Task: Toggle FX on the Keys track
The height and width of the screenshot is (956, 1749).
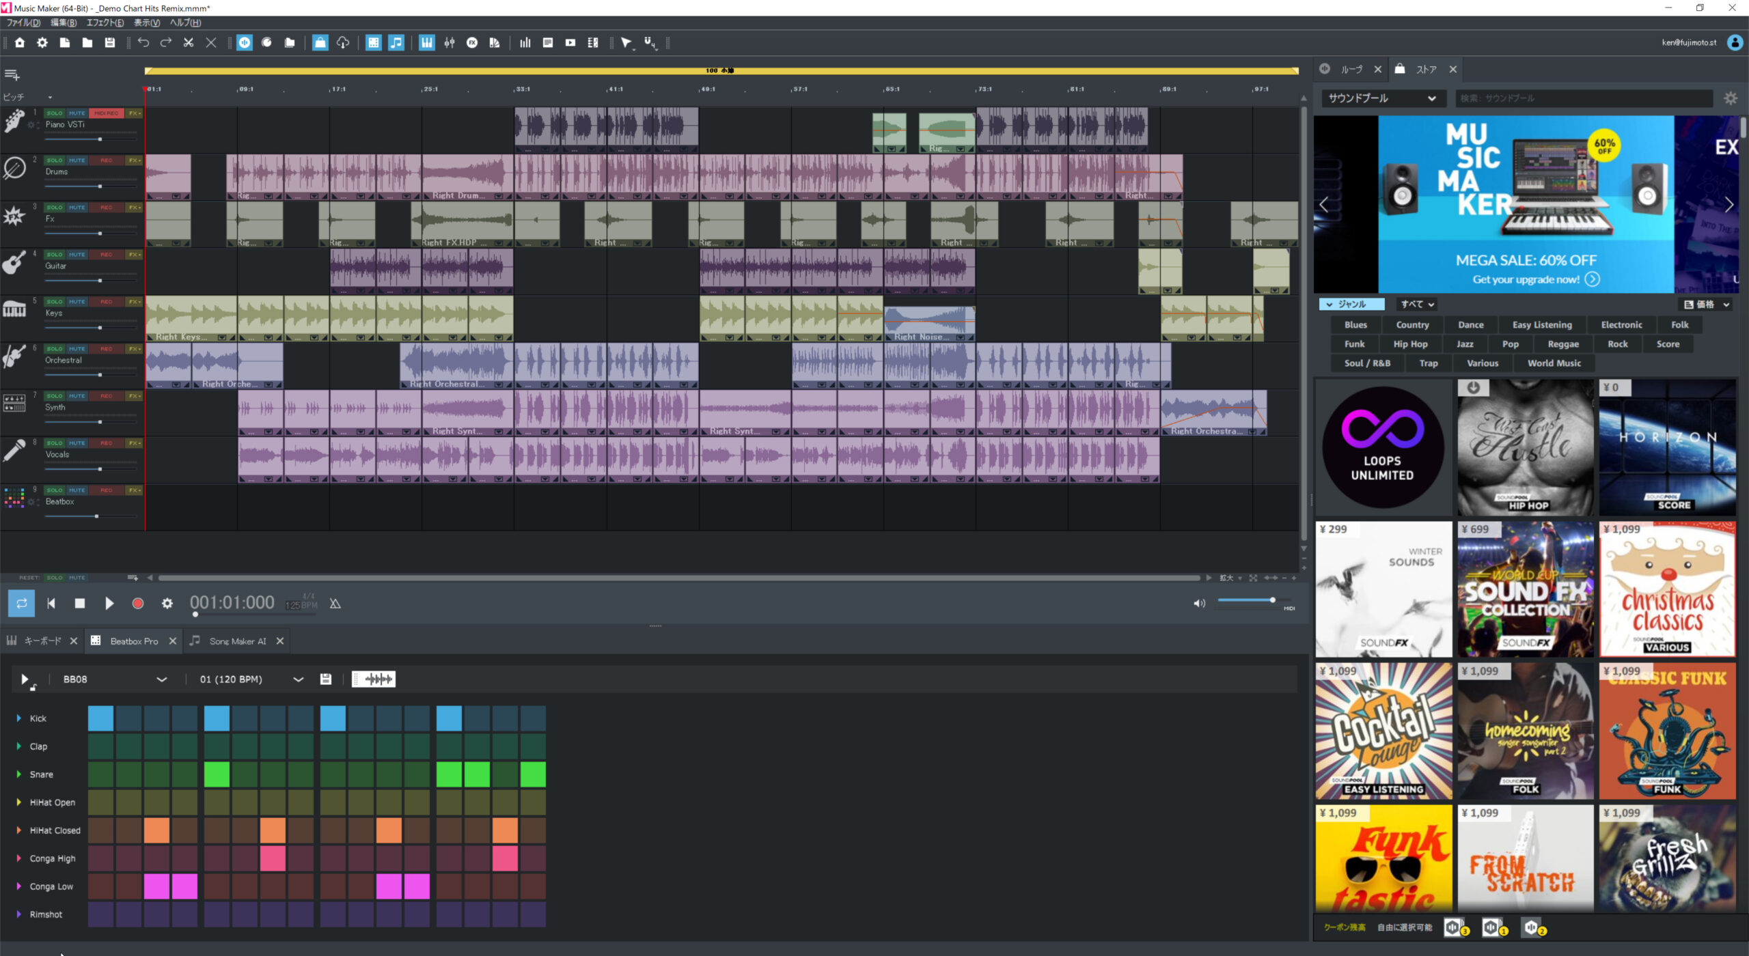Action: pos(134,302)
